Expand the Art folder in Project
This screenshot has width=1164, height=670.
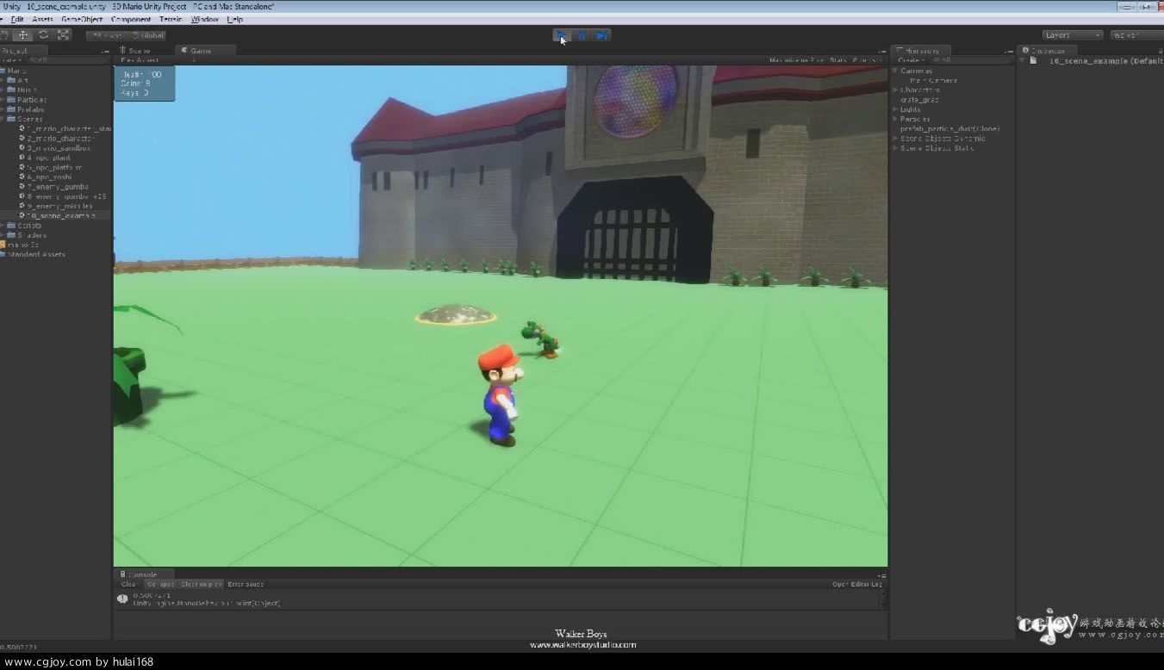[x=3, y=80]
